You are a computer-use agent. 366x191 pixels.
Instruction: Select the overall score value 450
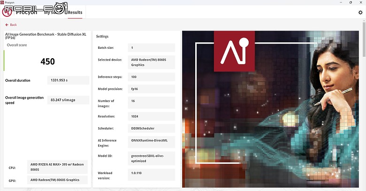(x=47, y=61)
